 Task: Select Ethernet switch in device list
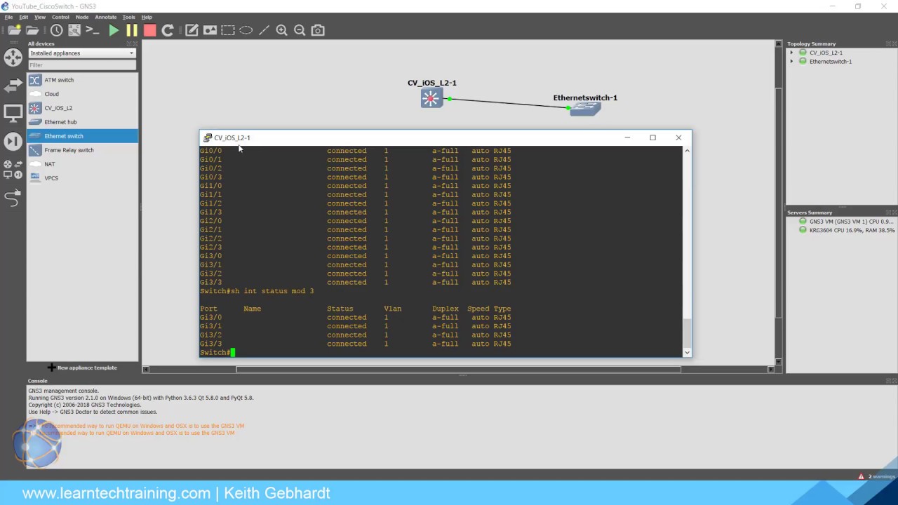tap(82, 136)
